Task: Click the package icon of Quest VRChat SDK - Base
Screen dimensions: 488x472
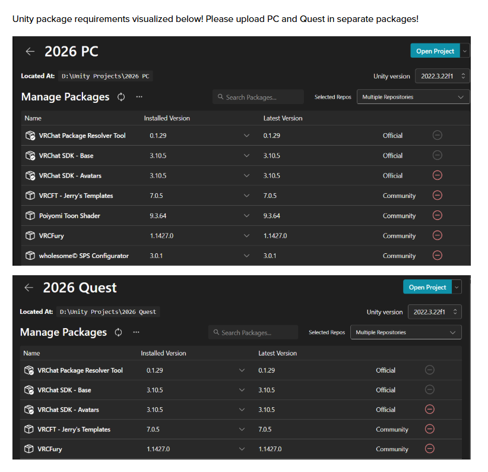Action: click(x=28, y=390)
